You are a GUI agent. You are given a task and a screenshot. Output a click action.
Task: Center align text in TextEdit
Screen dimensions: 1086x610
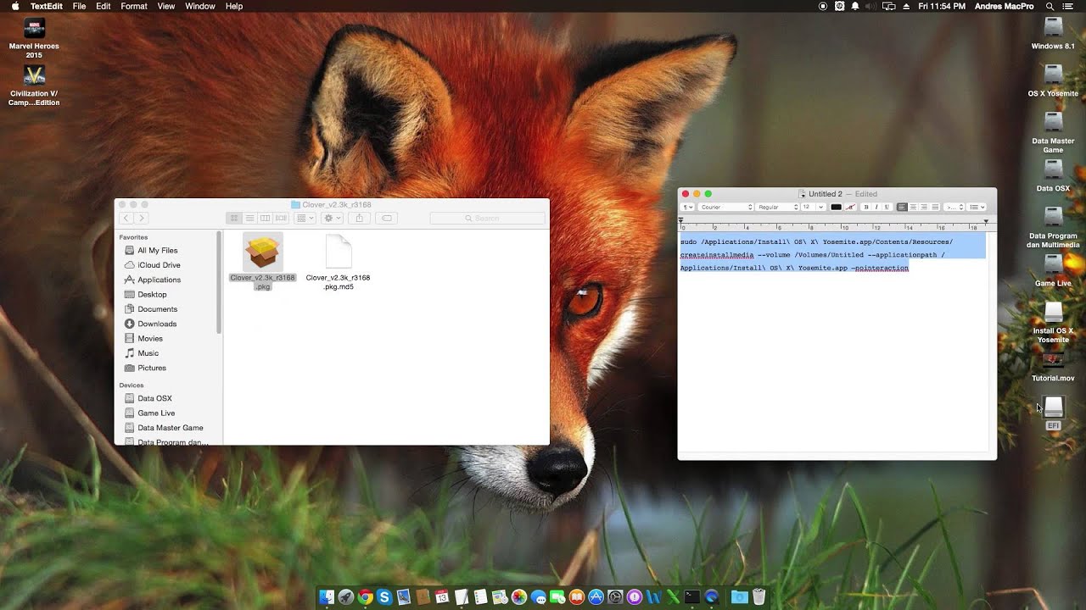(x=913, y=207)
